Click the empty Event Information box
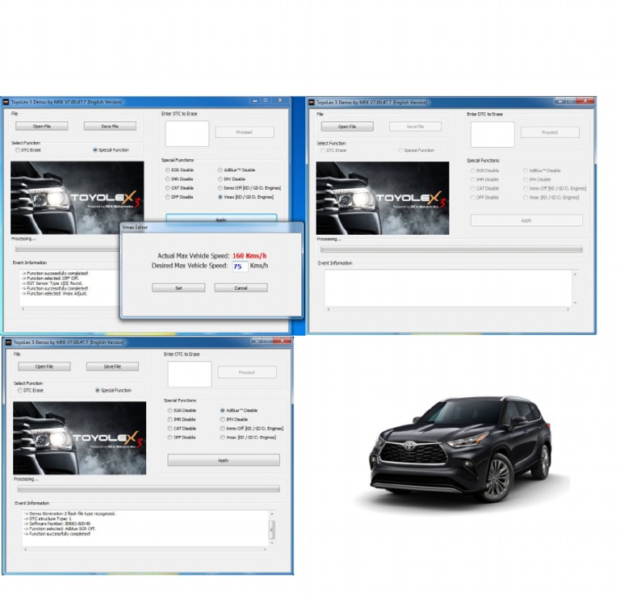This screenshot has height=595, width=620. click(x=448, y=288)
